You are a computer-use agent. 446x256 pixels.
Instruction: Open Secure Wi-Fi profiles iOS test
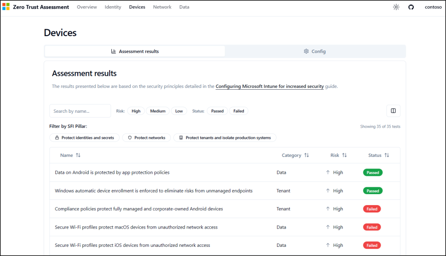pos(132,245)
